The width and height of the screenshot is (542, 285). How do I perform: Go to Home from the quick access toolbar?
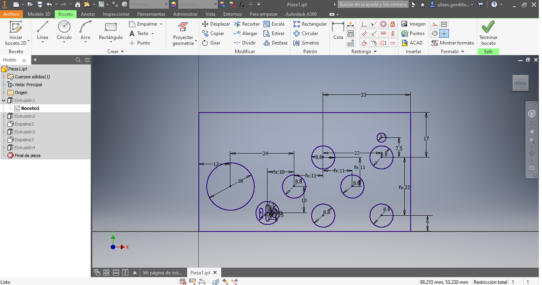pyautogui.click(x=78, y=4)
